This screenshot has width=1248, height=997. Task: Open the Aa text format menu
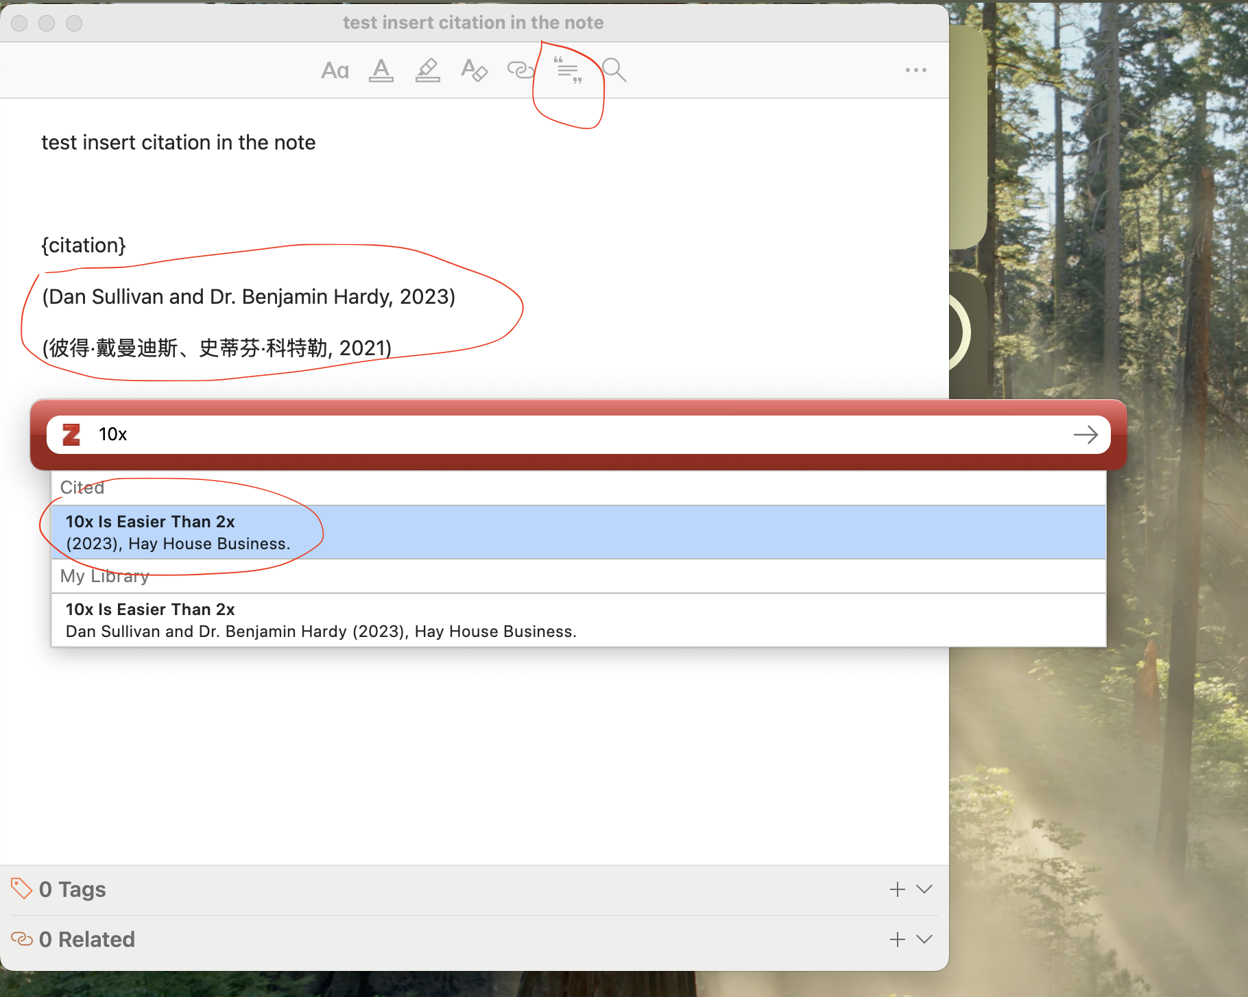coord(335,70)
